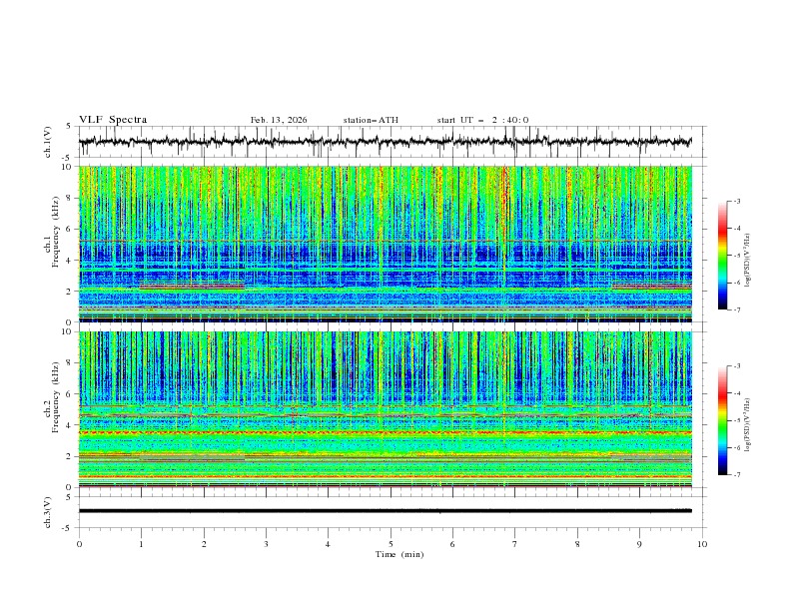Click the ch.3(V) axis label
Viewport: 791px width, 611px height.
pyautogui.click(x=49, y=510)
